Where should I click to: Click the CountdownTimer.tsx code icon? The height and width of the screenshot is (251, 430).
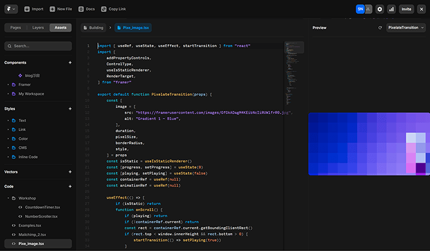click(20, 207)
